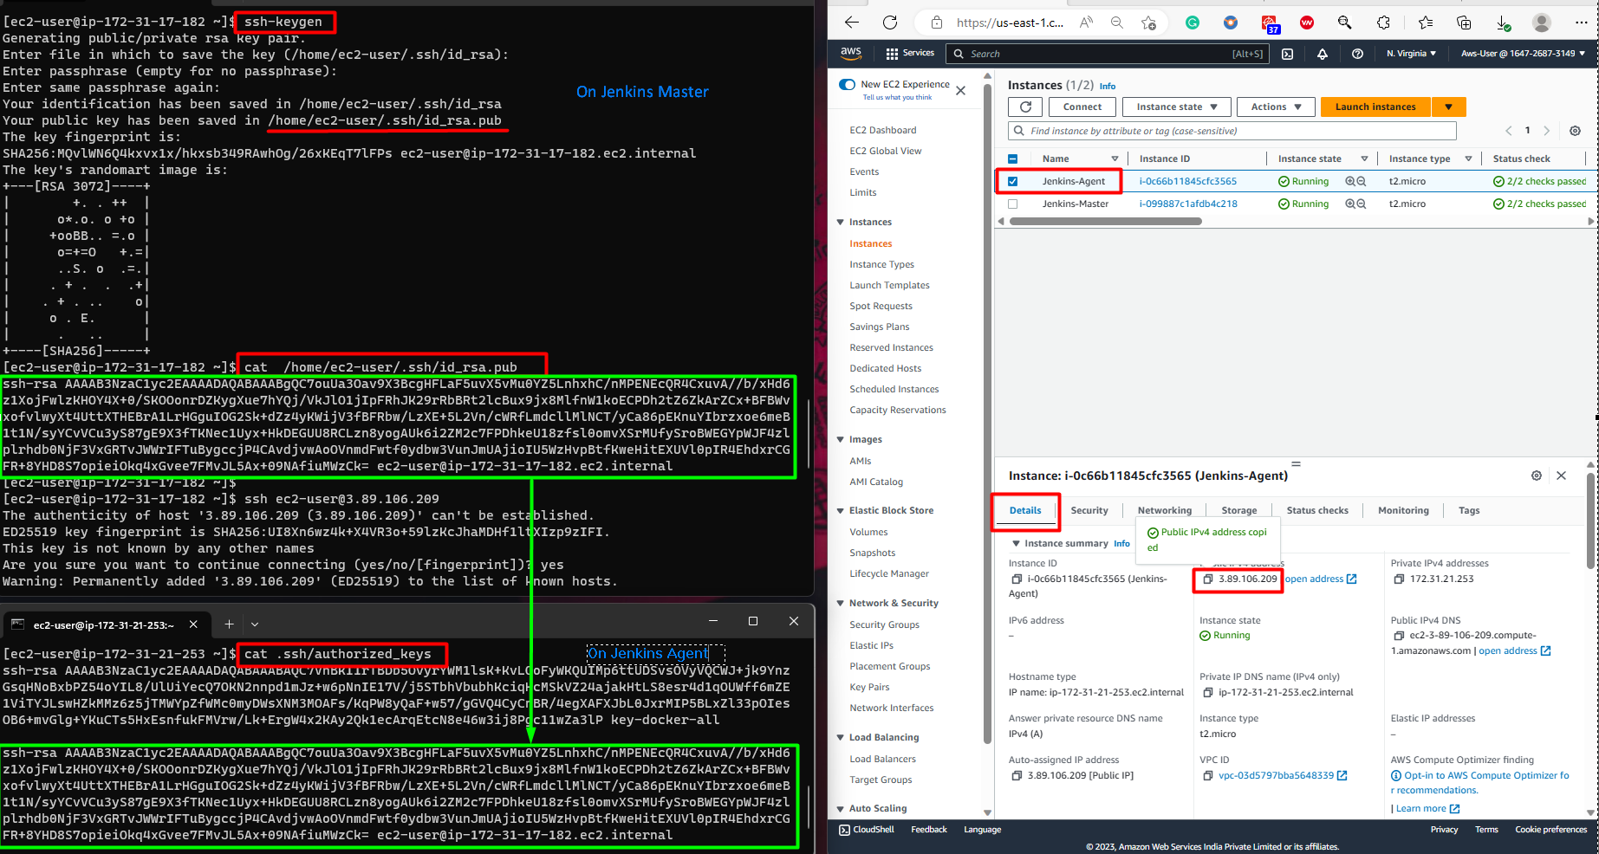Open the Instance state dropdown

pyautogui.click(x=1177, y=107)
